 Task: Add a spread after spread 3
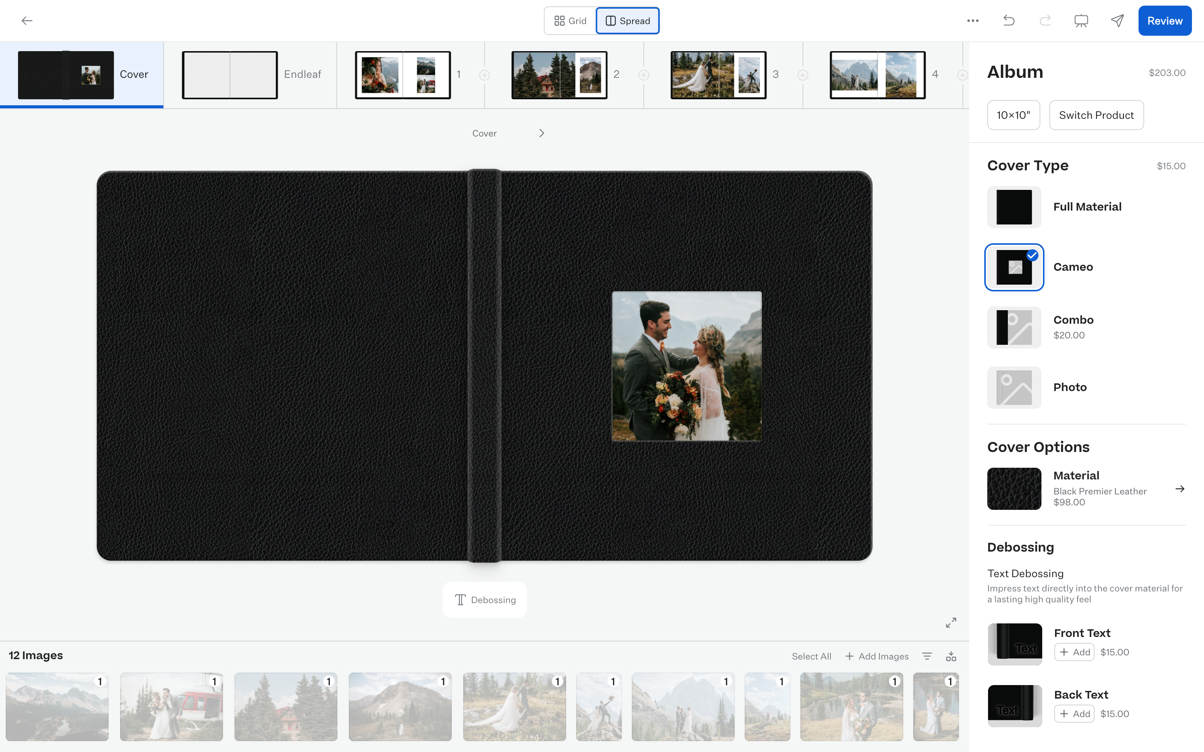point(803,75)
